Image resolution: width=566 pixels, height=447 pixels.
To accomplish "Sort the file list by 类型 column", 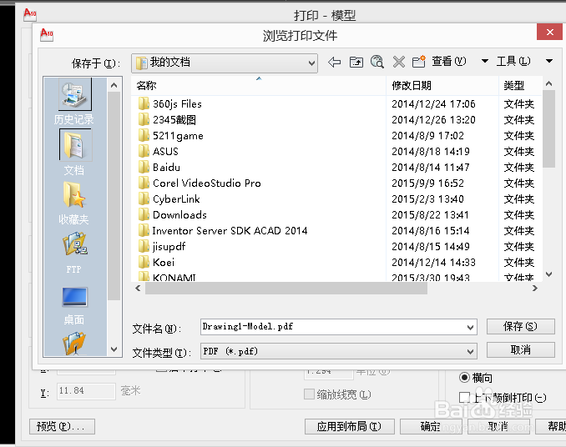I will tap(520, 85).
